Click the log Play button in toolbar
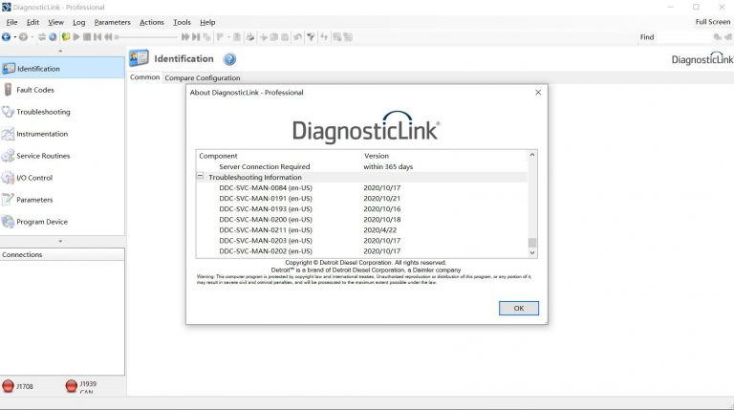This screenshot has width=734, height=410. click(x=76, y=37)
